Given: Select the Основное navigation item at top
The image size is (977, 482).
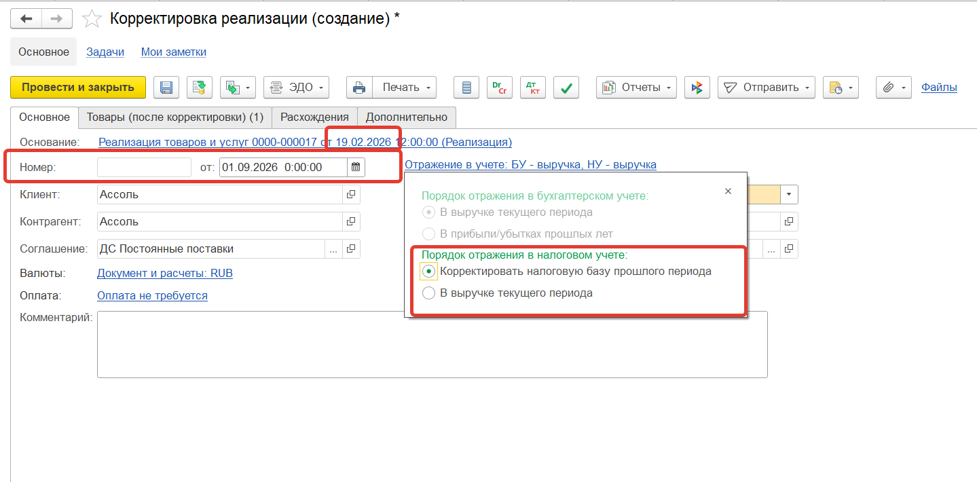Looking at the screenshot, I should click(43, 52).
